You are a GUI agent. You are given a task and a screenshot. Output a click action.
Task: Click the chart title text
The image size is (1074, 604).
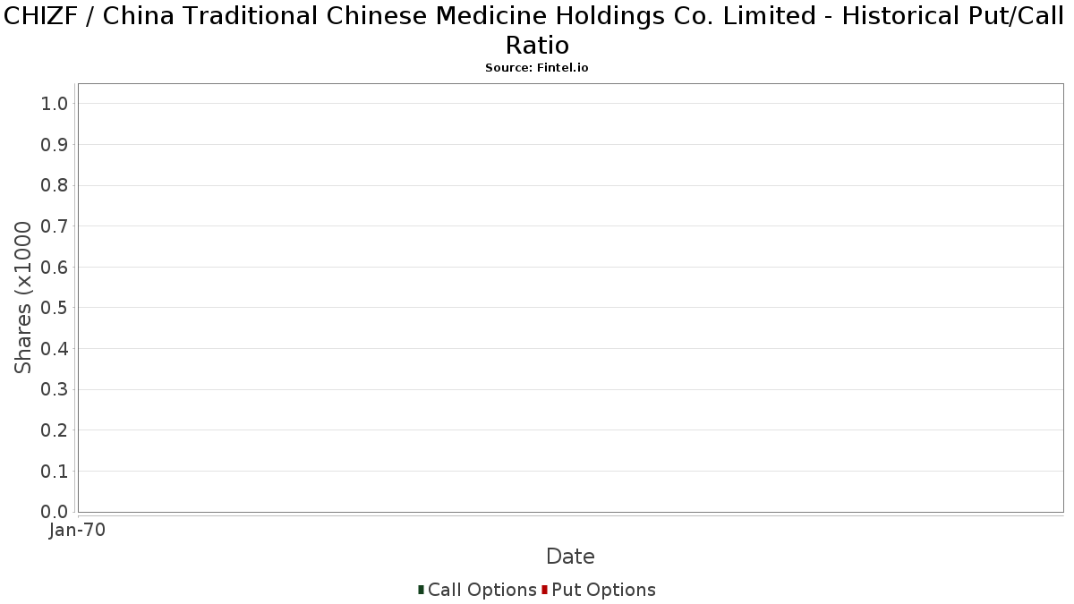537,30
